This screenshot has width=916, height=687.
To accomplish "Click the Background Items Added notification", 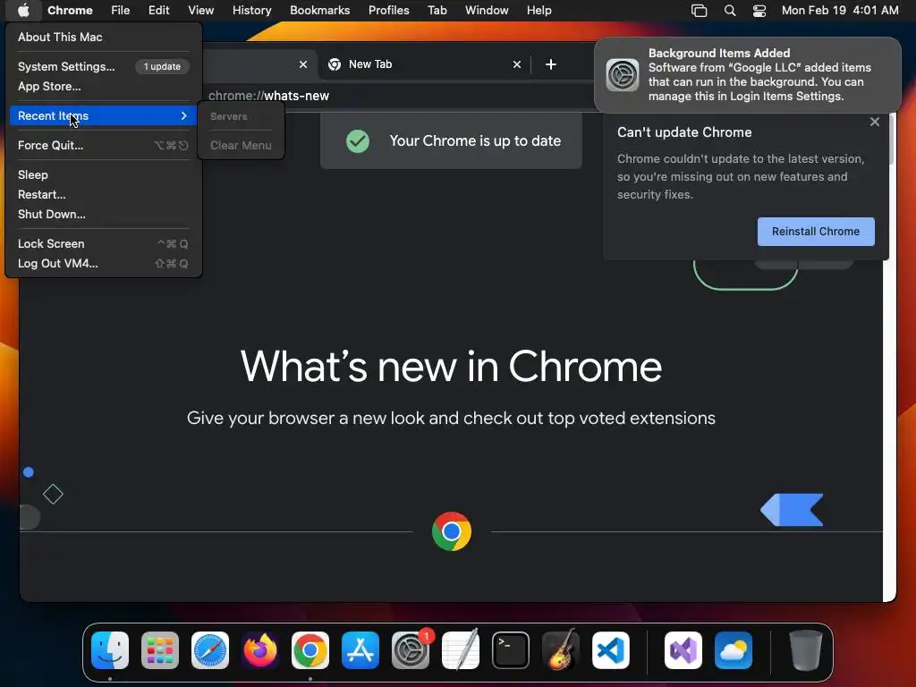I will 747,75.
